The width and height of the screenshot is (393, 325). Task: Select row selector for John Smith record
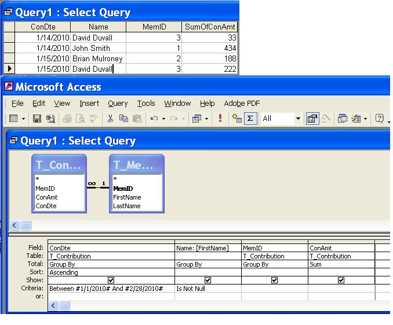9,48
